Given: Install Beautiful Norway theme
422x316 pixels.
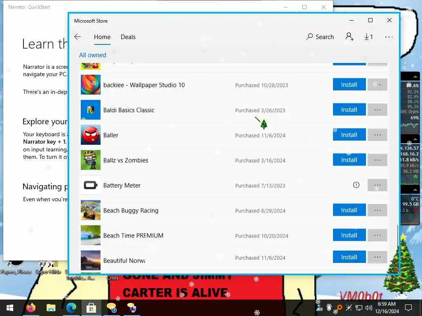Looking at the screenshot, I should tap(349, 257).
